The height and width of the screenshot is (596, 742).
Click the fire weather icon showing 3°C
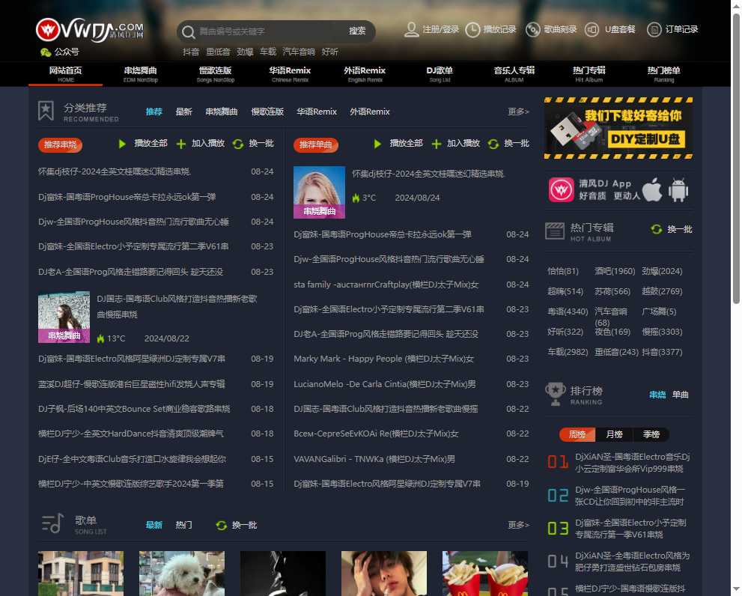pos(357,195)
